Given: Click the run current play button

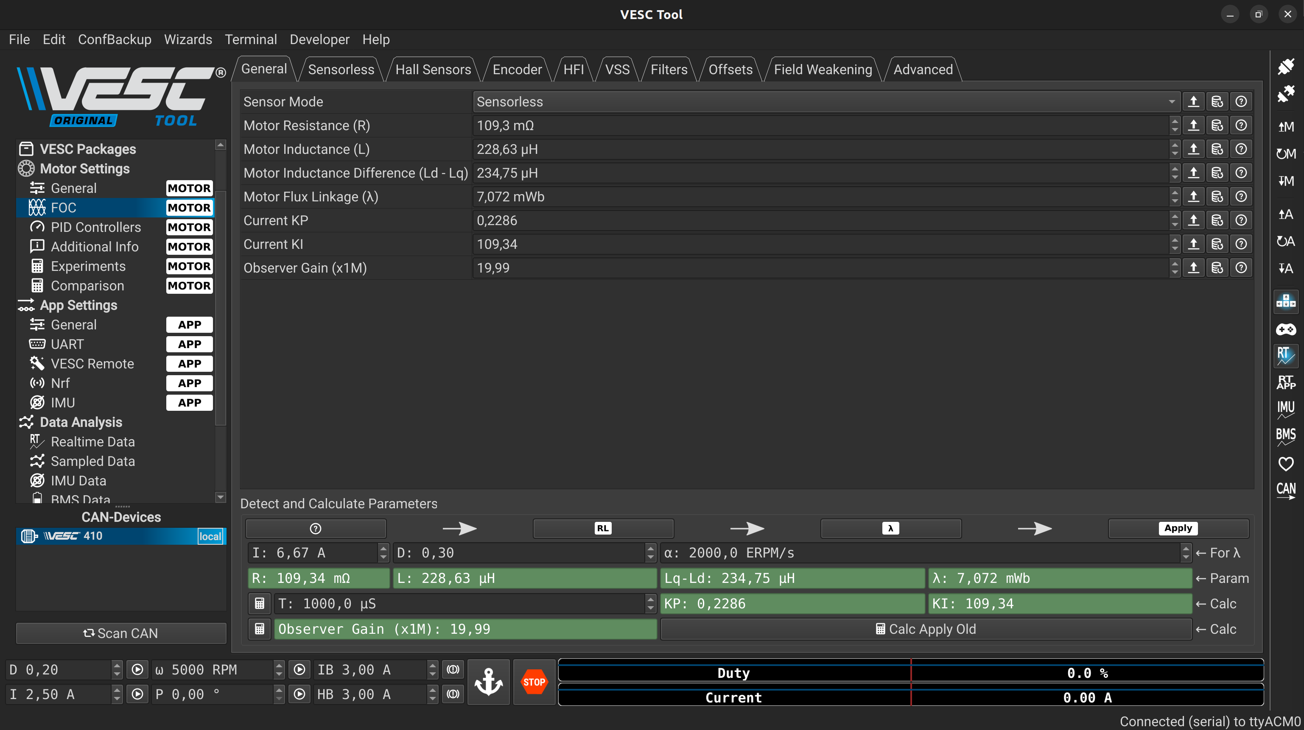Looking at the screenshot, I should pyautogui.click(x=137, y=694).
